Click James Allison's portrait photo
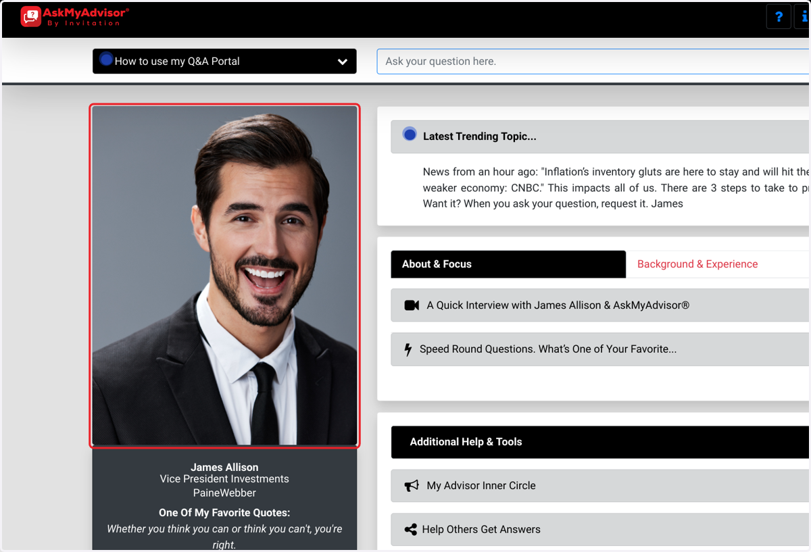 tap(224, 276)
